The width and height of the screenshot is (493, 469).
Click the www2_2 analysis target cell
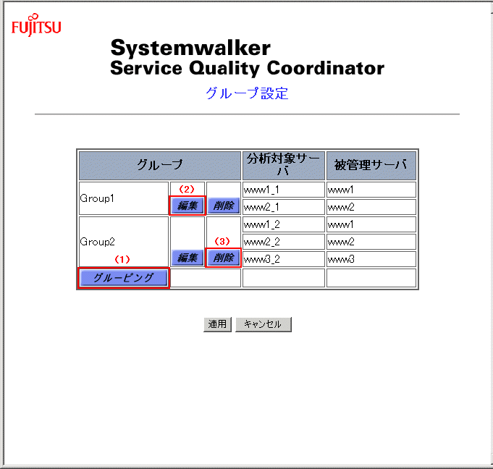[x=283, y=242]
